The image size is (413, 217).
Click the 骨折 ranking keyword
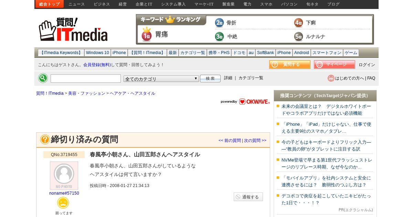point(231,23)
